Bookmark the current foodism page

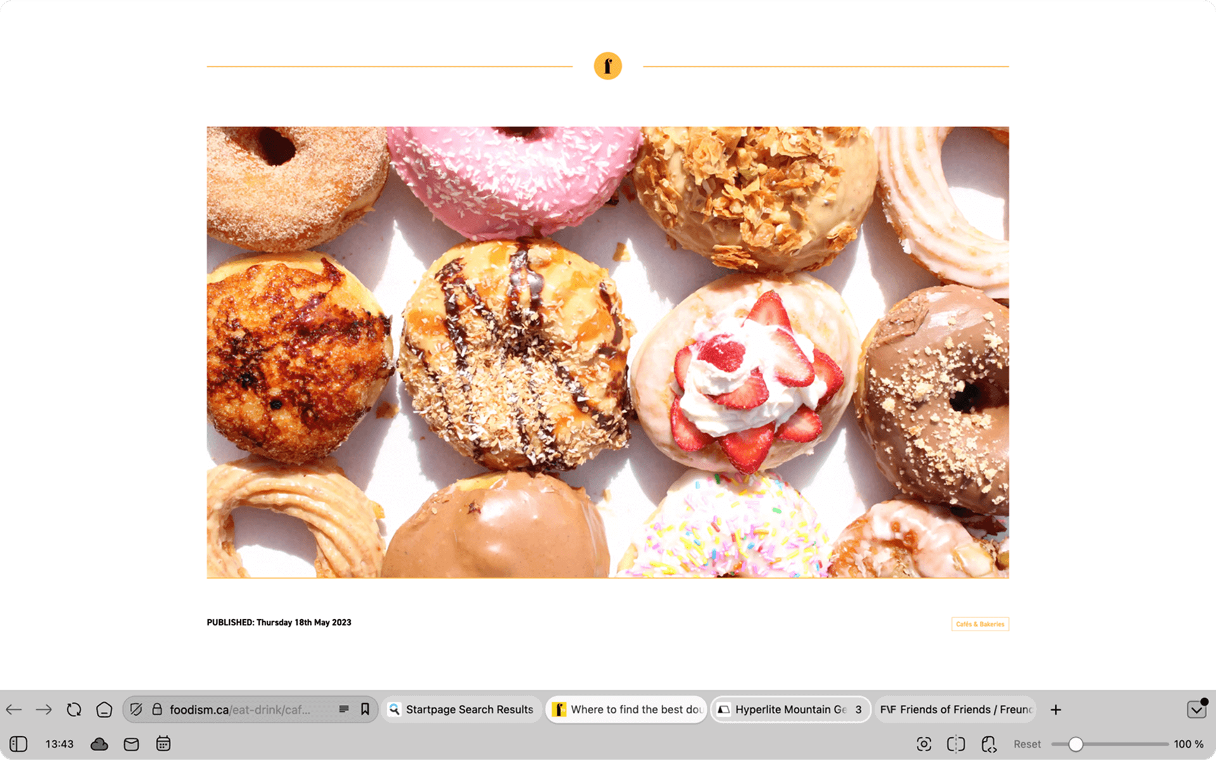pyautogui.click(x=365, y=709)
